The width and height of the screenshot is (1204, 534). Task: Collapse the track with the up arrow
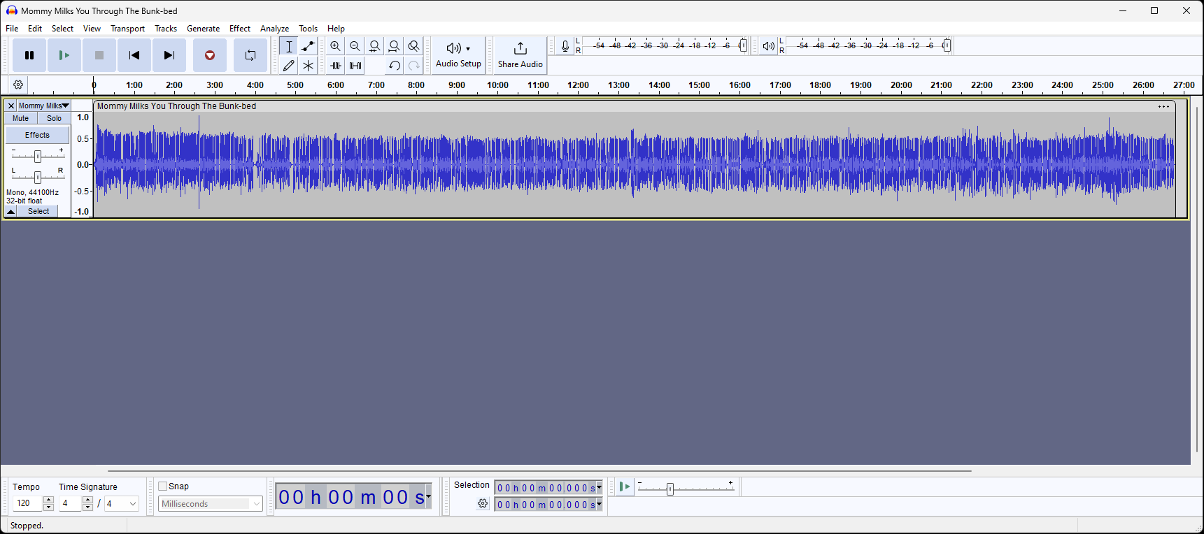[11, 211]
